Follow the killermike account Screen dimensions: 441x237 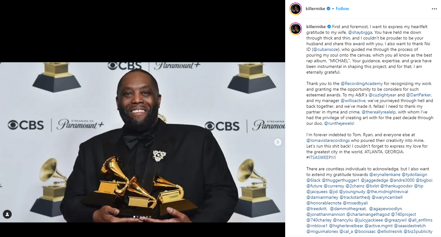342,9
